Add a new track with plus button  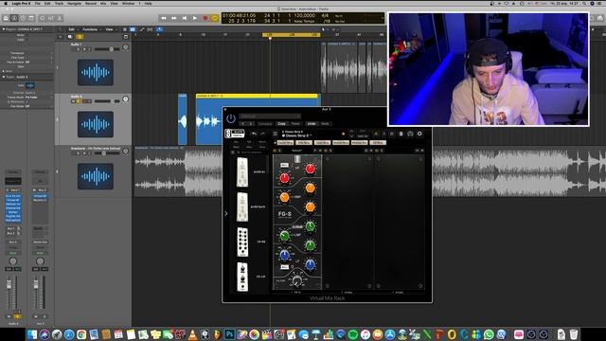[61, 37]
